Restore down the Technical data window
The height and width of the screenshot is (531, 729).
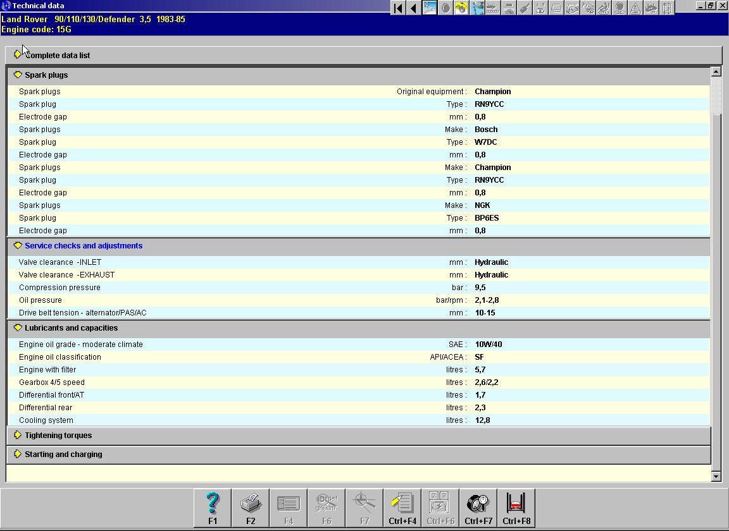pos(711,6)
